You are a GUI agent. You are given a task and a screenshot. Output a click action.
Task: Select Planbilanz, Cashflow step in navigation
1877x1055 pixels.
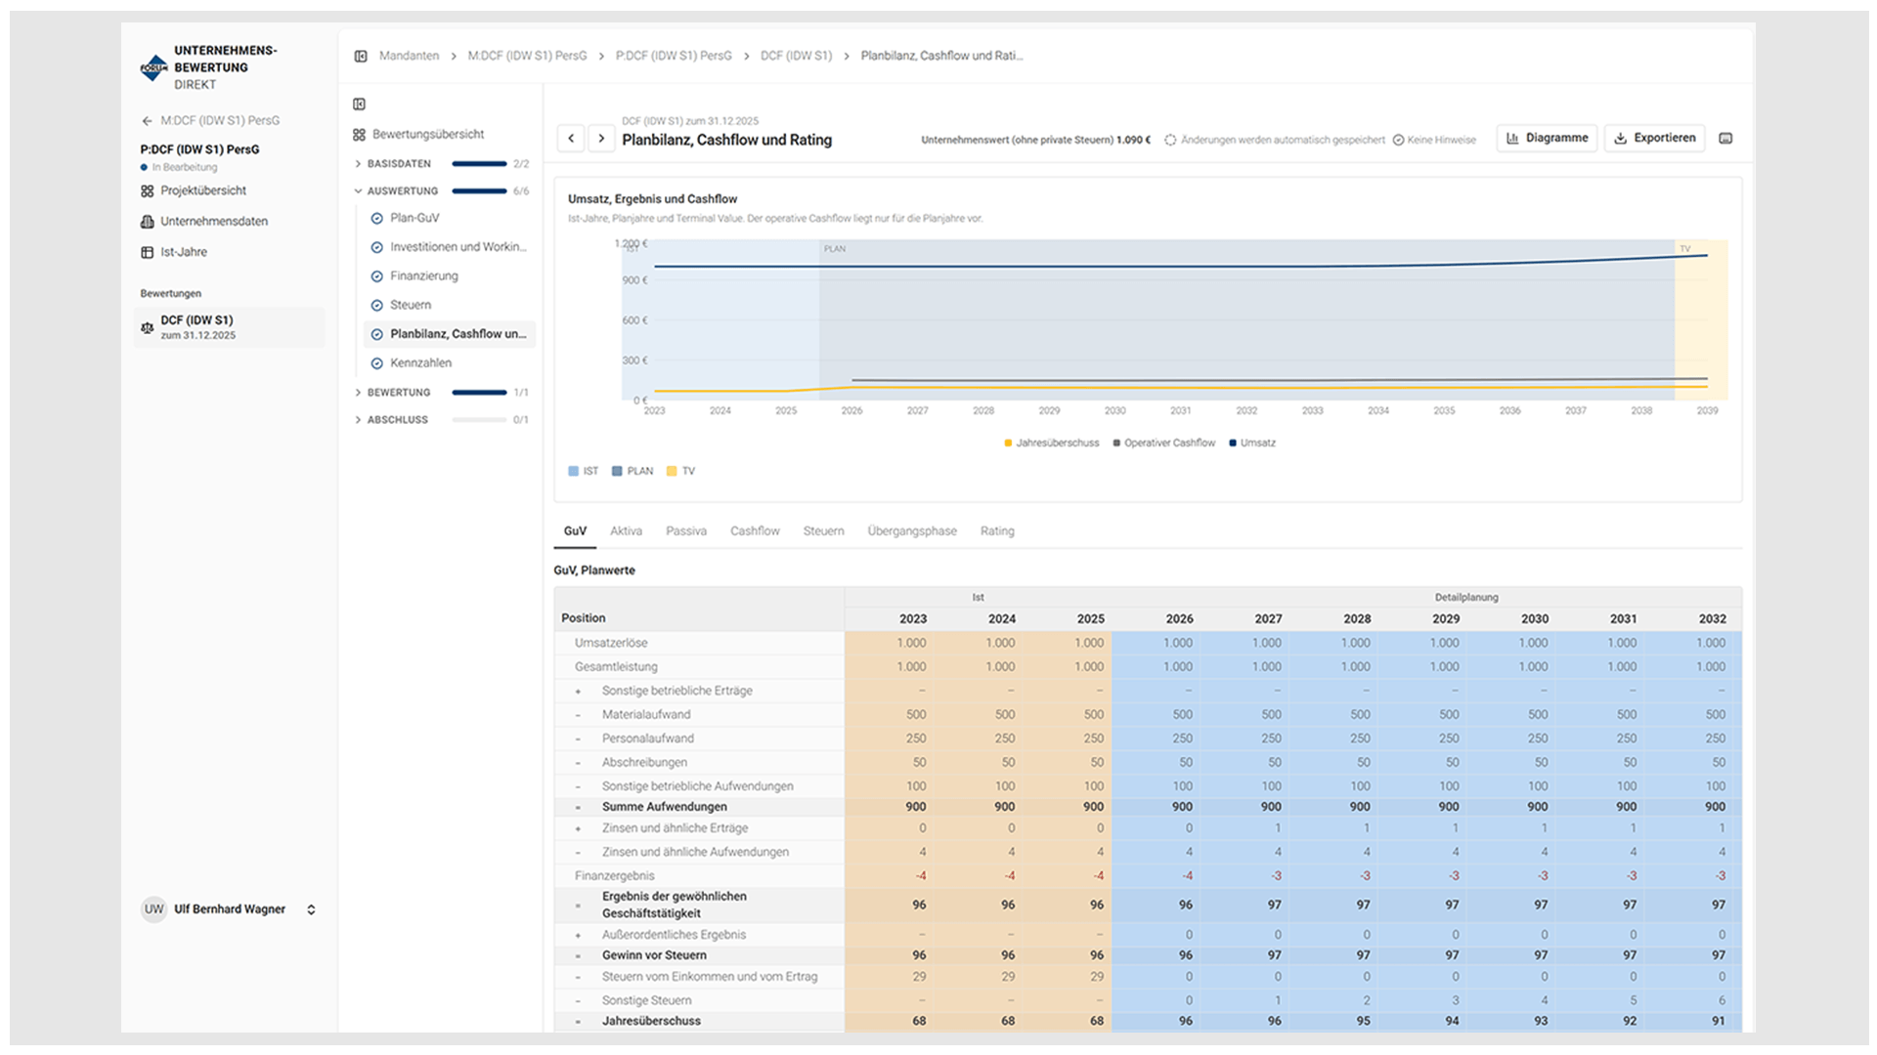[x=450, y=334]
